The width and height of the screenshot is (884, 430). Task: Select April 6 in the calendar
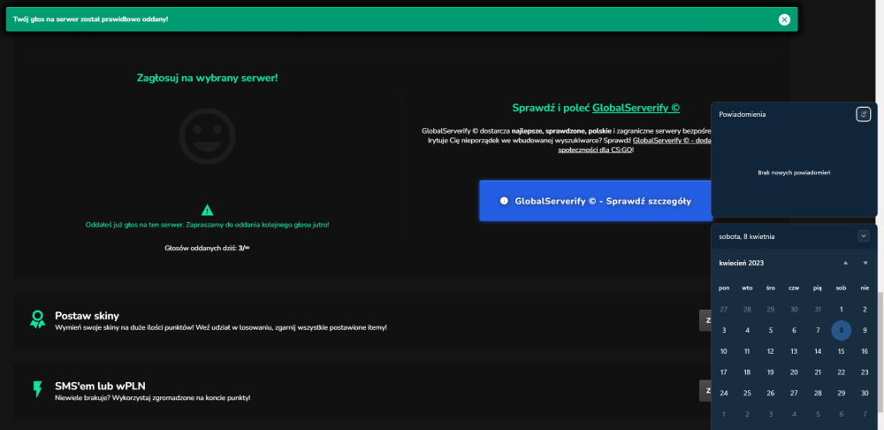coord(794,330)
